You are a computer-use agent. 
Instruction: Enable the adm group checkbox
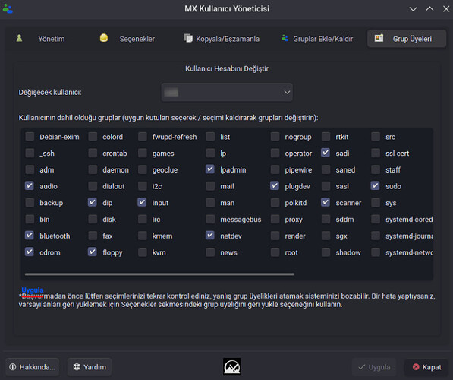[x=30, y=169]
